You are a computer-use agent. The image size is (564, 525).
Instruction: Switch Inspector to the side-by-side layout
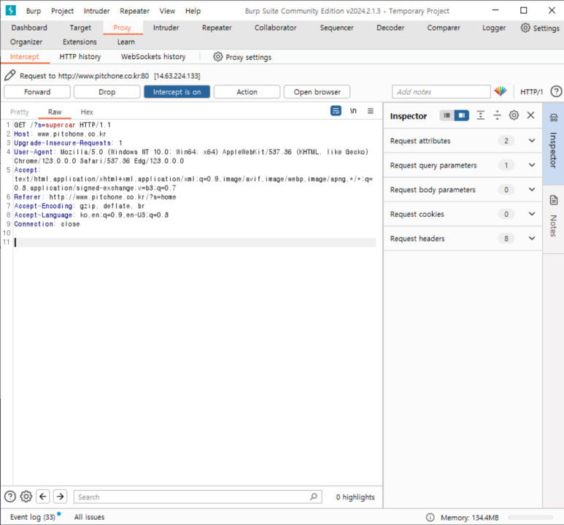click(x=461, y=115)
